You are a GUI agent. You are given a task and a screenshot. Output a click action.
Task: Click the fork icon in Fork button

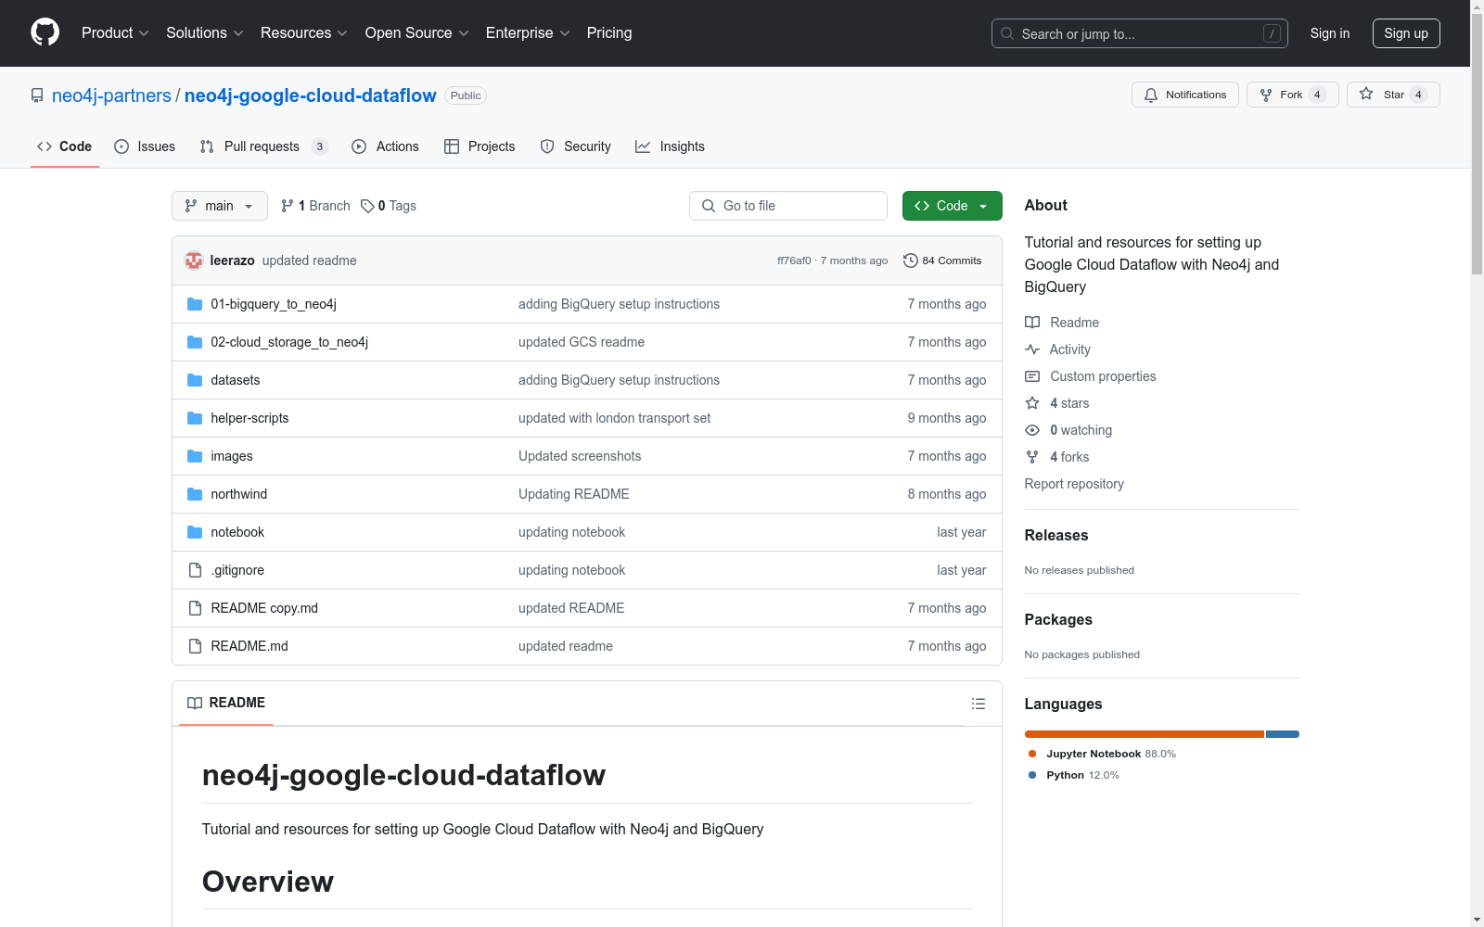1266,95
